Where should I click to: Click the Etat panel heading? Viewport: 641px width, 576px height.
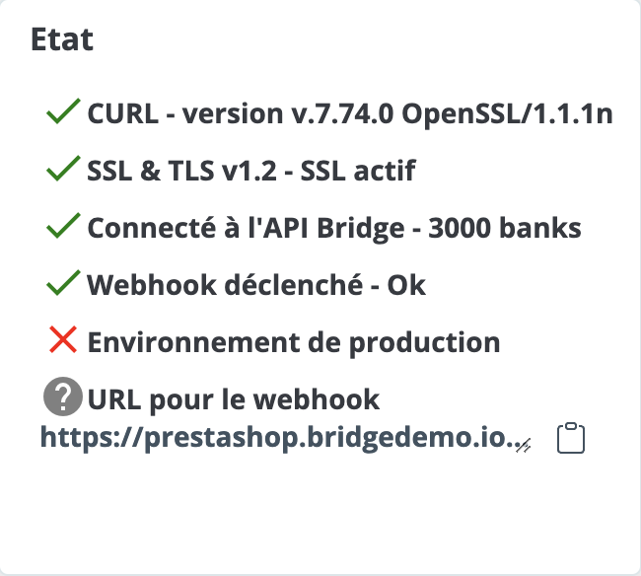tap(62, 39)
